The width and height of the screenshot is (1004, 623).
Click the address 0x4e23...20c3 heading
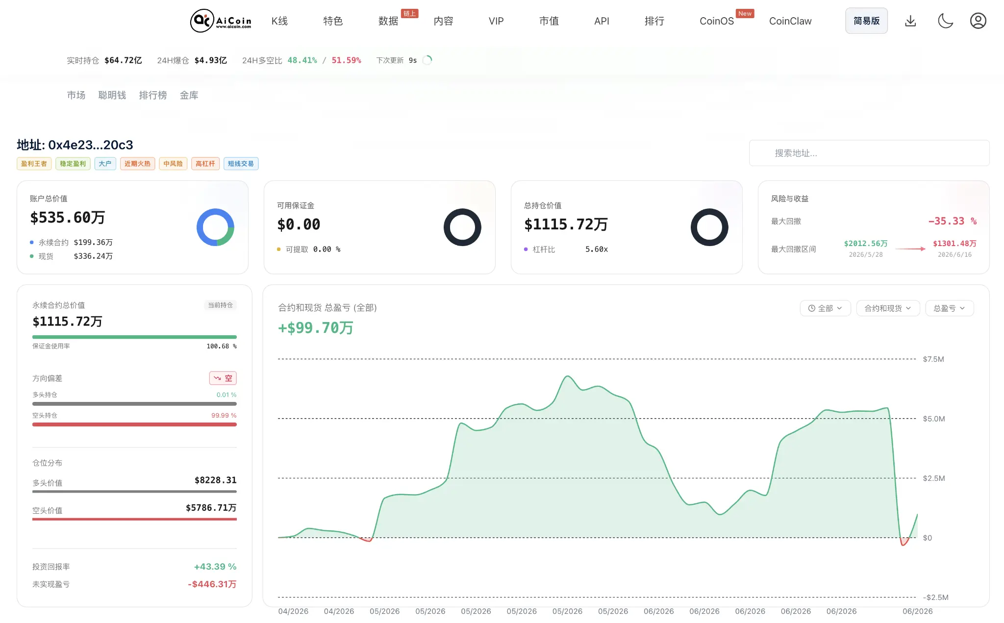point(75,145)
